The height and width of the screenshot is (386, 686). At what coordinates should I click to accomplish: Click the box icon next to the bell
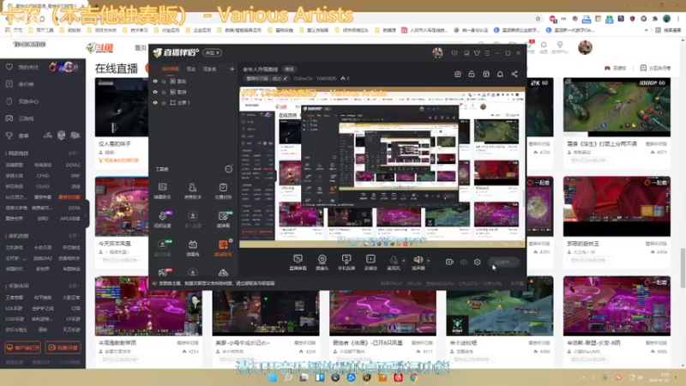pos(486,74)
